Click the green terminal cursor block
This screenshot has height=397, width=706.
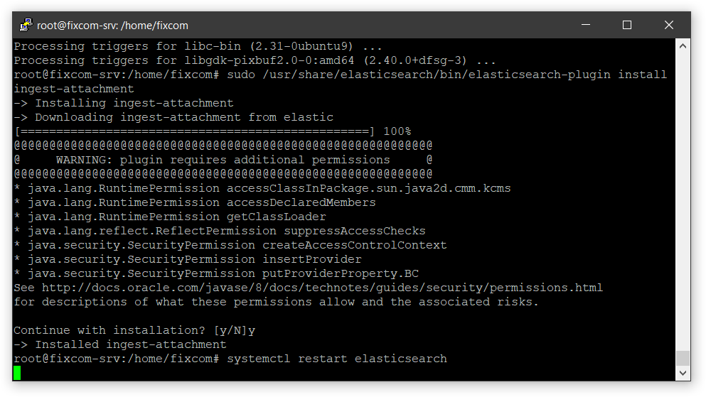point(17,373)
